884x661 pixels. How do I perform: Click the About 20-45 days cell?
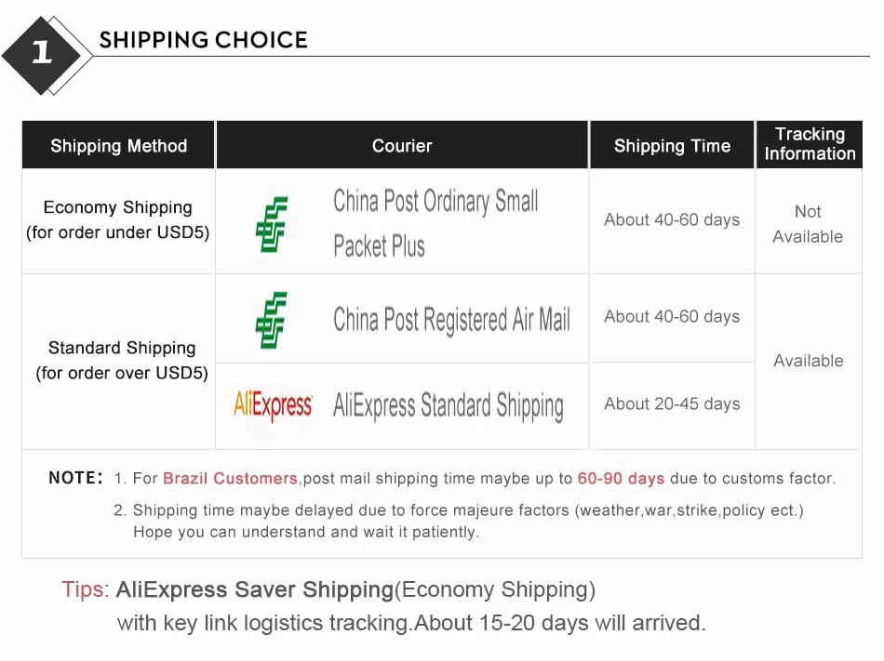click(672, 403)
